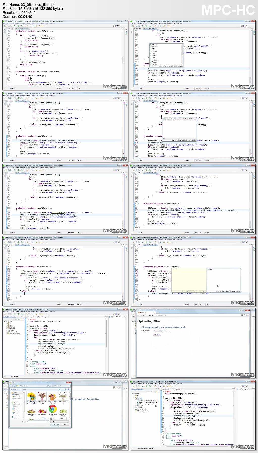Click Favorites in the Open dialog sidebar
This screenshot has width=258, height=453.
pos(16,393)
